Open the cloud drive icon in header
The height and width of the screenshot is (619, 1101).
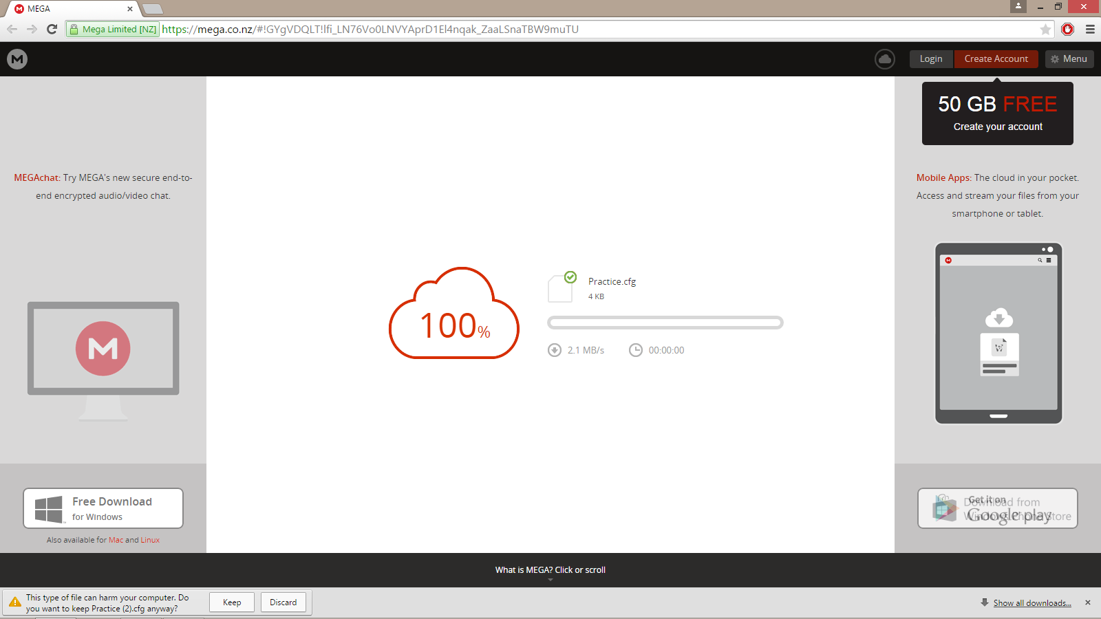click(x=885, y=59)
